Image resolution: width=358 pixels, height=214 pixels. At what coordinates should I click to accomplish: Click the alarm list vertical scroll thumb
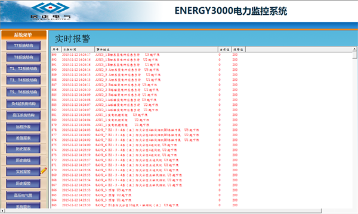pos(354,55)
